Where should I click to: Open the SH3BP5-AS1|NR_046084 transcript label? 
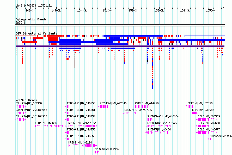tap(163, 116)
